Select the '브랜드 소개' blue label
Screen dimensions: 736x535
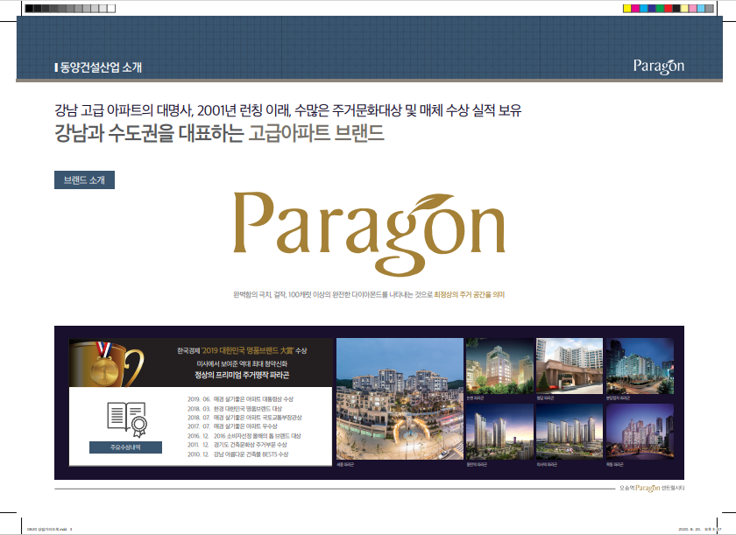coord(84,180)
